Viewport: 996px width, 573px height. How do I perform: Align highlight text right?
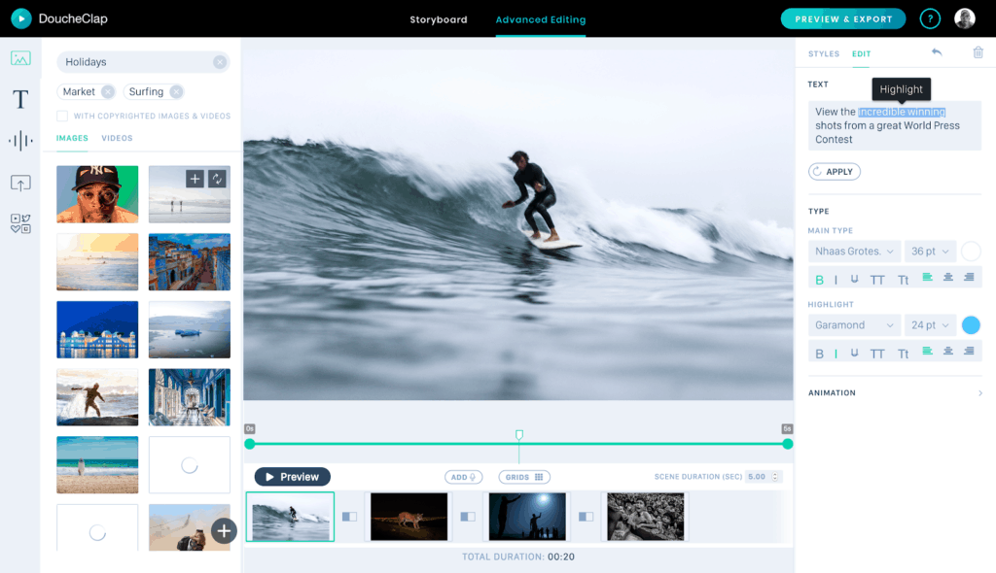pyautogui.click(x=969, y=351)
